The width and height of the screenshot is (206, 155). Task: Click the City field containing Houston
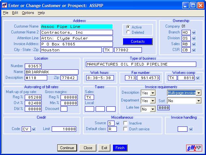coord(71,50)
